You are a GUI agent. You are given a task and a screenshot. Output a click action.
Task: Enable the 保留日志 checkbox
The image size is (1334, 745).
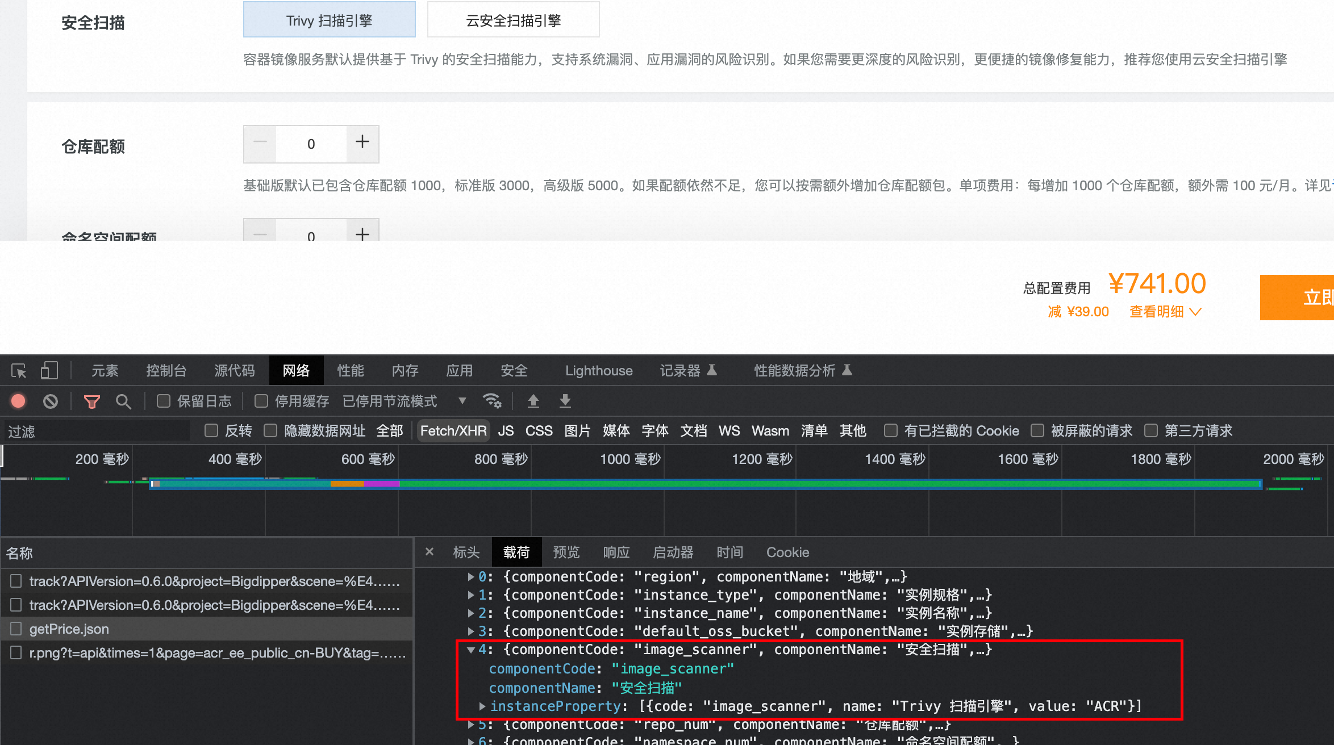pos(164,401)
